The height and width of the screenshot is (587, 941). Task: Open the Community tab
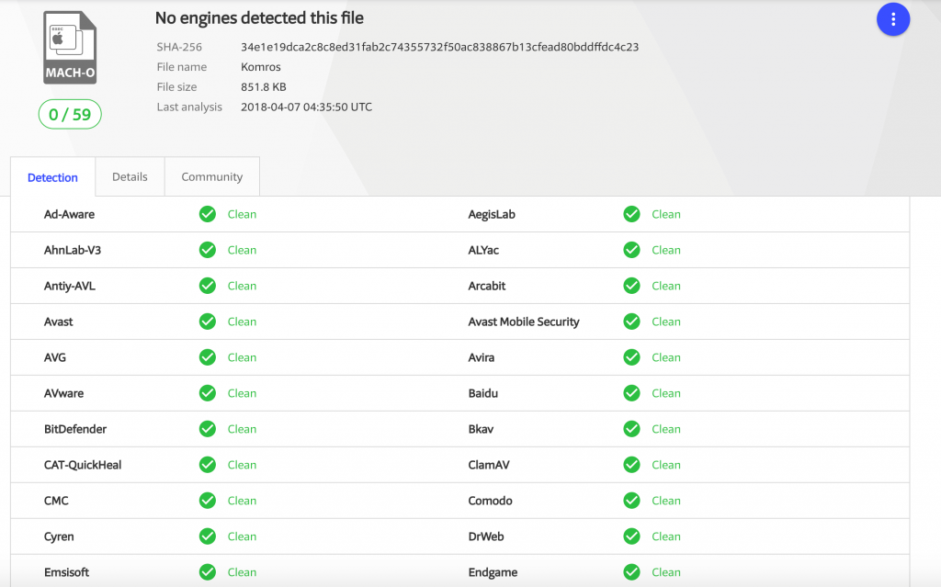click(x=212, y=176)
